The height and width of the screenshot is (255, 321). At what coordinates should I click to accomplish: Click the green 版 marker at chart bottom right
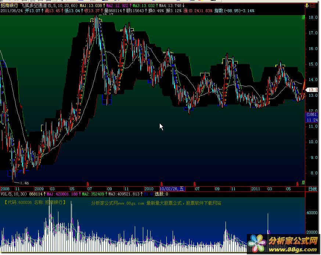tap(303, 183)
